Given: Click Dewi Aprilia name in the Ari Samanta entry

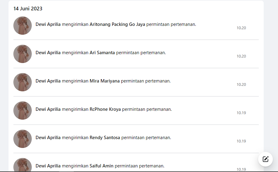Looking at the screenshot, I should click(48, 53).
